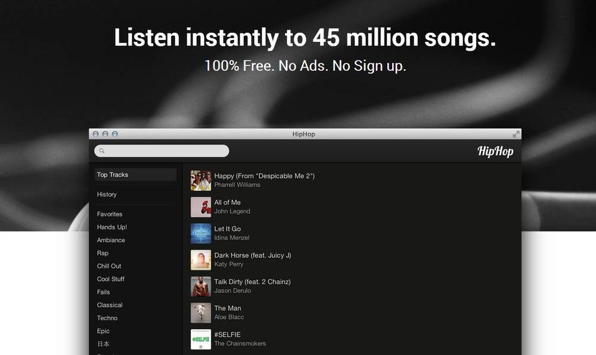Click artist name Aloe Blacc
Image resolution: width=596 pixels, height=355 pixels.
click(x=229, y=317)
